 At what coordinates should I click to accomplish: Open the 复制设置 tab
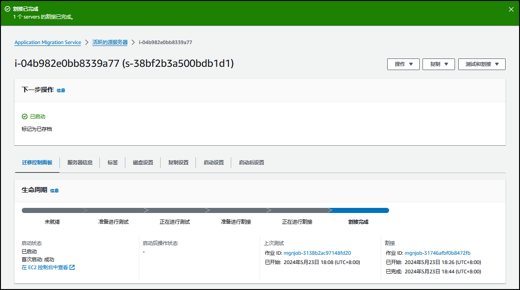178,163
